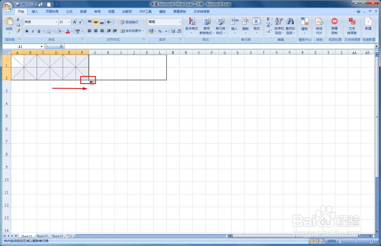Click the Cut scissors icon

click(x=18, y=19)
